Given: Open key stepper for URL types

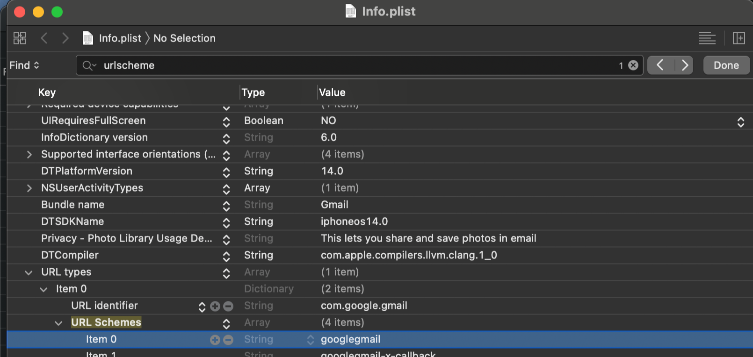Looking at the screenshot, I should pos(226,273).
